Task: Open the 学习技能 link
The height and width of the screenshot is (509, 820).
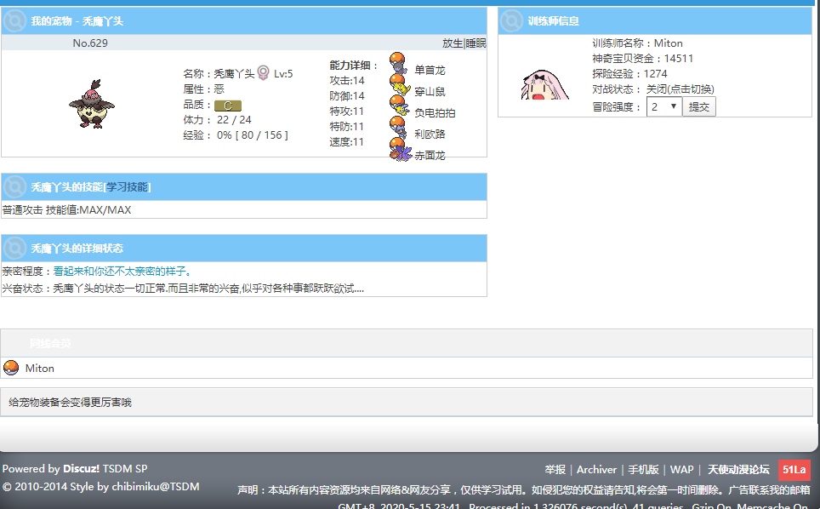Action: pyautogui.click(x=127, y=186)
